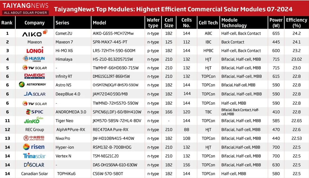Select the LONGi logo in rank 3

tap(35, 51)
